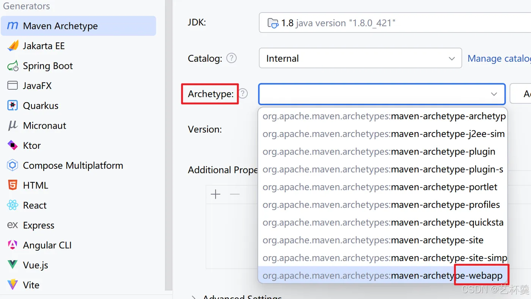Select maven-archetype-archetype from the list
Screen dimensions: 531x299
383,116
